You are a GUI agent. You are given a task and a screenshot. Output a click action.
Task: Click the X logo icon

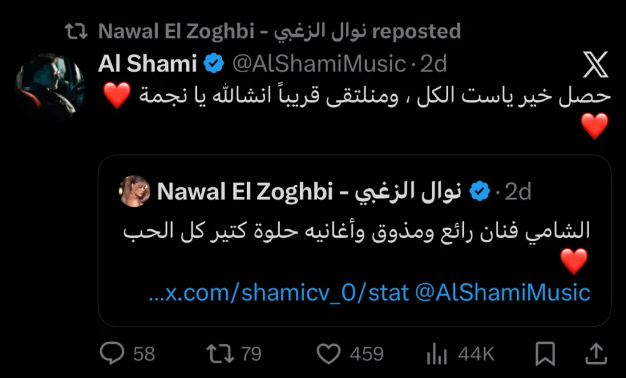pos(595,65)
